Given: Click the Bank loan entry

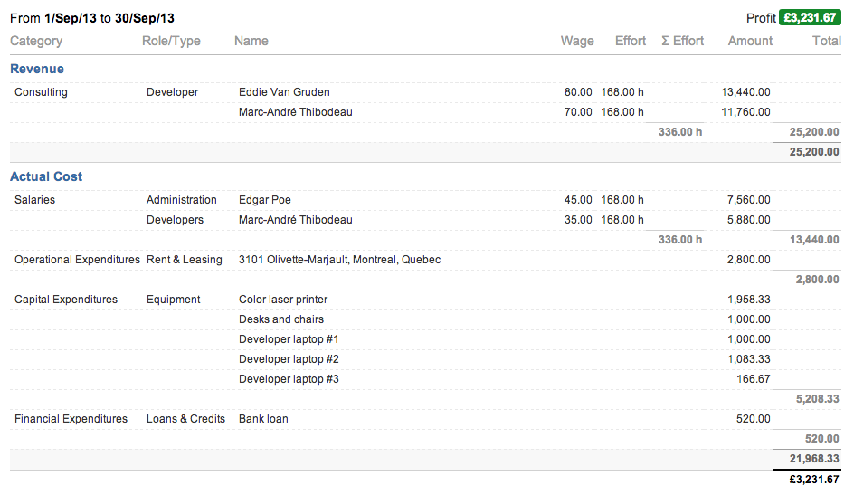Looking at the screenshot, I should tap(263, 419).
